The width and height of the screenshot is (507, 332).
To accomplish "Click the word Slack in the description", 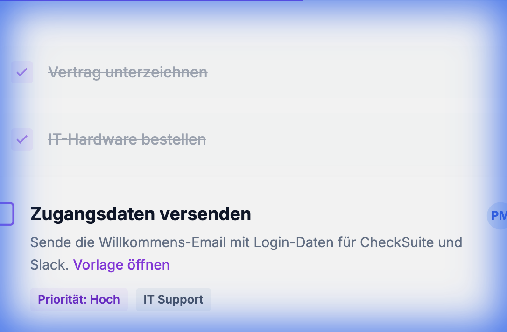I will point(49,265).
